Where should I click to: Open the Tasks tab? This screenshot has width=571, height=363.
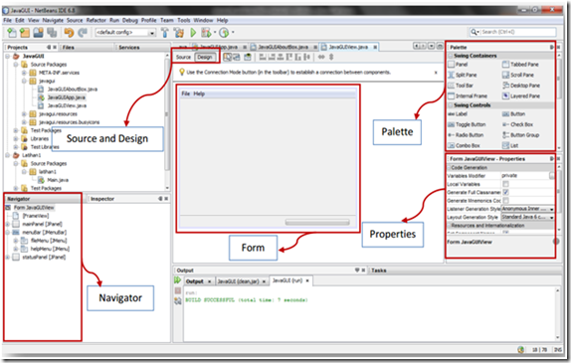pyautogui.click(x=379, y=271)
